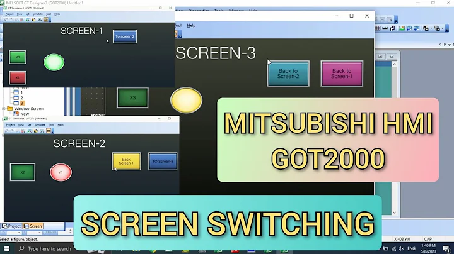The height and width of the screenshot is (254, 454).
Task: Toggle the green X2 switch on SCREEN-2
Action: tap(23, 172)
